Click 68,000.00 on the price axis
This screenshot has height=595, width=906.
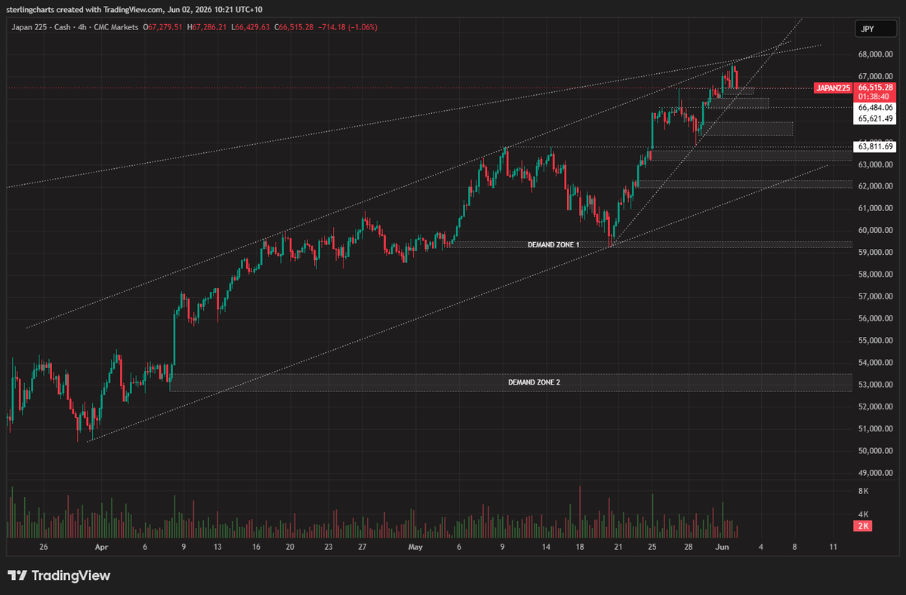point(876,54)
